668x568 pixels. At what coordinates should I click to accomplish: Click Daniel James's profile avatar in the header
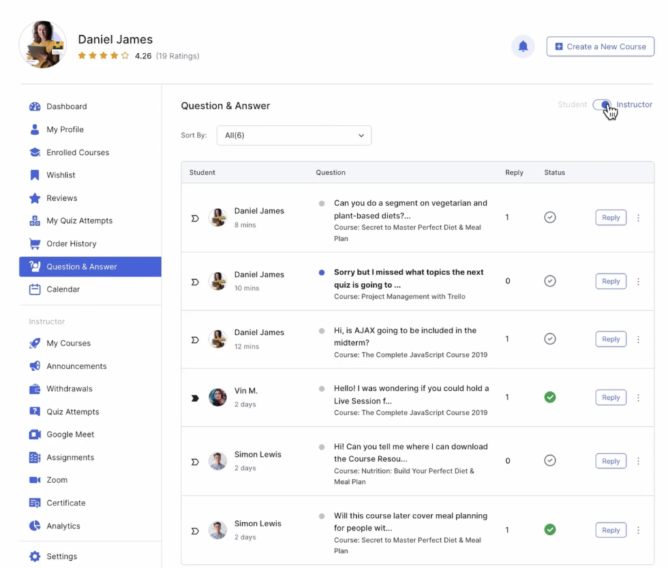43,45
